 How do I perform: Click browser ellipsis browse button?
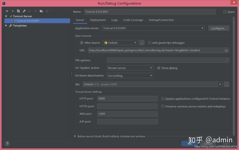pos(142,43)
